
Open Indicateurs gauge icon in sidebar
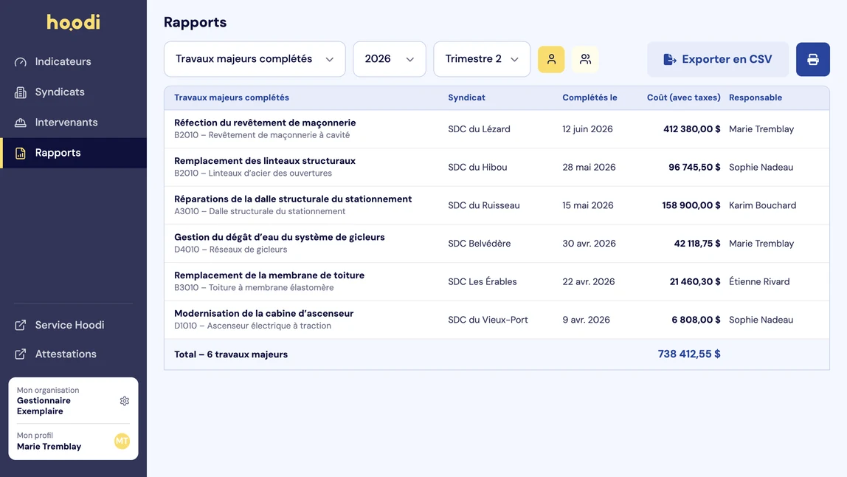[x=21, y=61]
